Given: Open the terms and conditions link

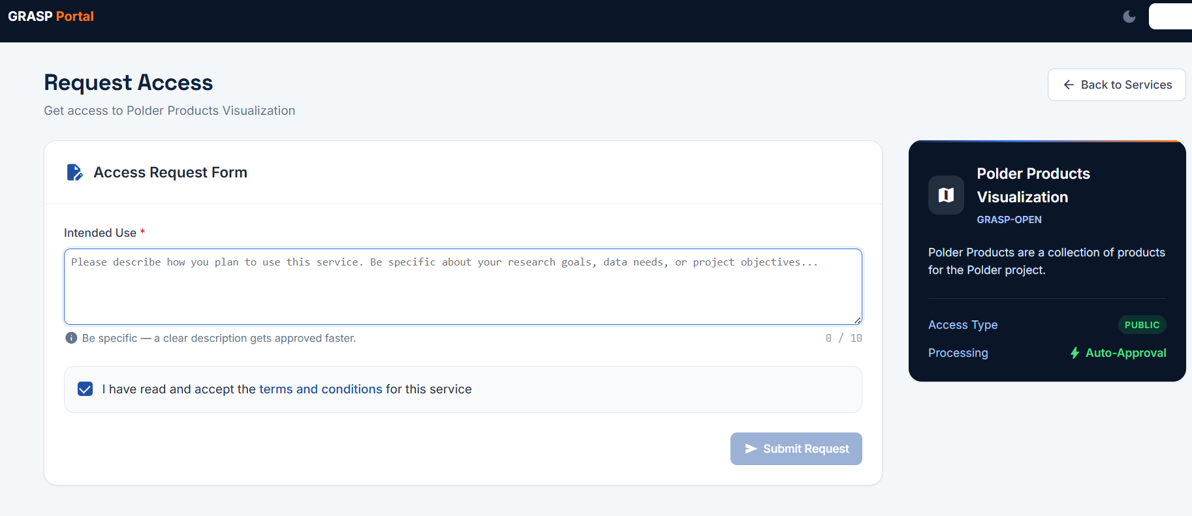Looking at the screenshot, I should click(x=321, y=389).
